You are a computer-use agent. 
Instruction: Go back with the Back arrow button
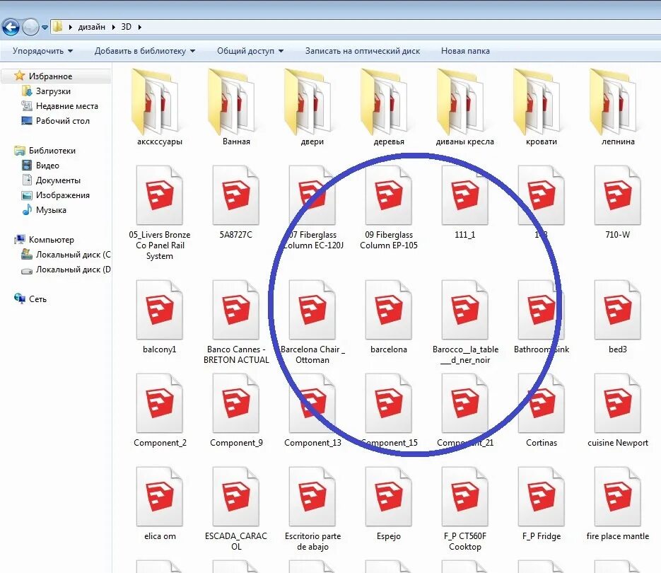tap(11, 28)
